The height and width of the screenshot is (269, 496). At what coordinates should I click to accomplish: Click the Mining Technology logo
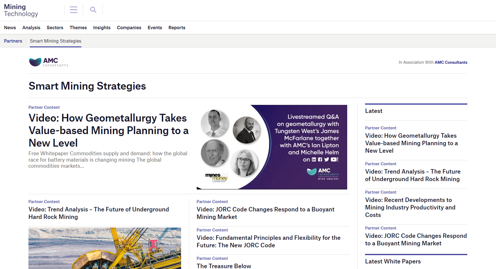pos(21,10)
